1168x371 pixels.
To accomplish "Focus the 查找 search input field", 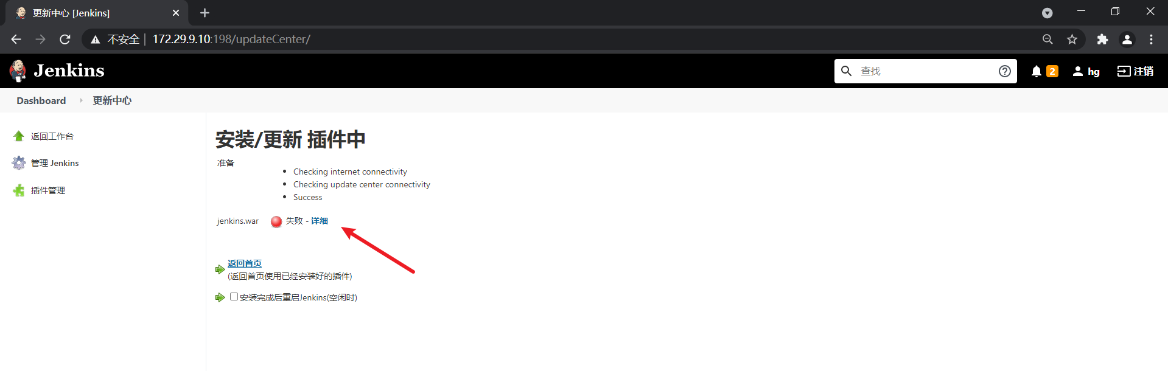I will pyautogui.click(x=925, y=71).
